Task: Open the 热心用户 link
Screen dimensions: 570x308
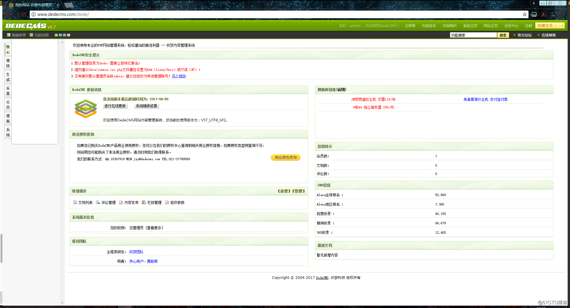Action: tap(136, 261)
